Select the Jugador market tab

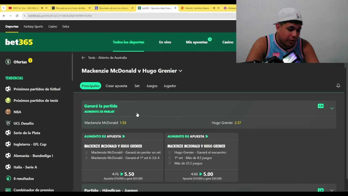pyautogui.click(x=170, y=86)
